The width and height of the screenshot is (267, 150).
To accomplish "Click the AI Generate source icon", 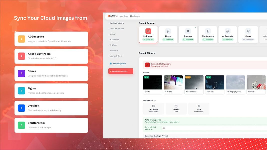I will tap(228, 31).
